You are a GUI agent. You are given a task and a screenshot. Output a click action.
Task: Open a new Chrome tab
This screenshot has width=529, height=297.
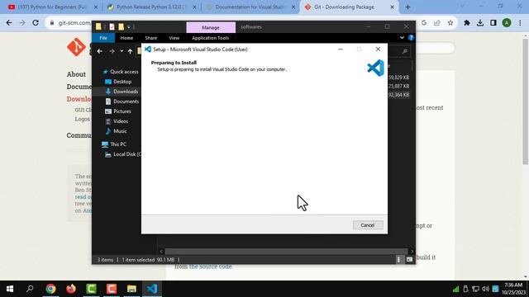pos(407,7)
